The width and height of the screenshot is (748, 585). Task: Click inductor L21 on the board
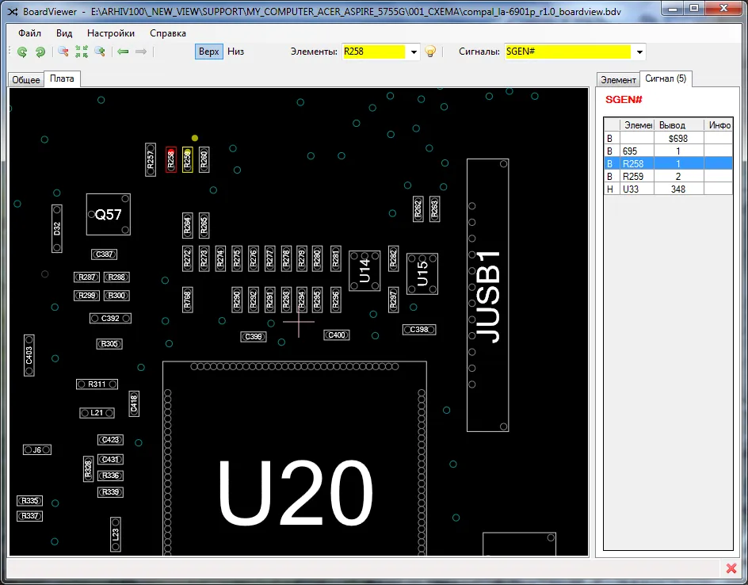point(97,413)
